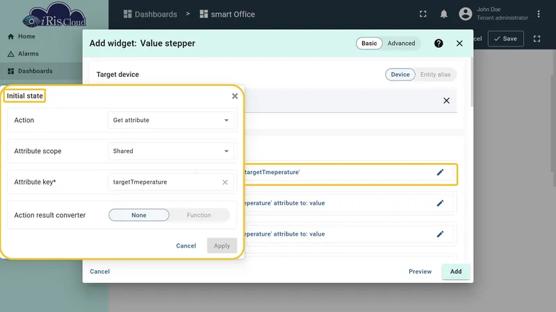The height and width of the screenshot is (312, 556).
Task: Choose Function for action result converter
Action: coord(199,215)
